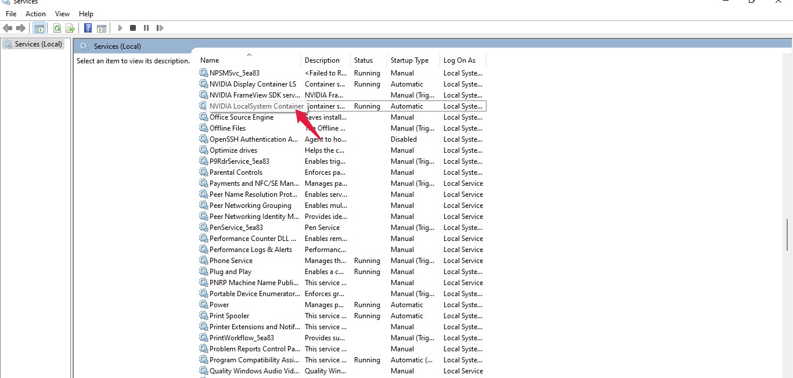Click Running status of NVIDIA LocalSystem Container
Image resolution: width=793 pixels, height=378 pixels.
coord(367,106)
